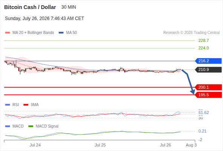Click 'MA 20 + Bollinger Bands' legend label
223x151 pixels.
[33, 33]
